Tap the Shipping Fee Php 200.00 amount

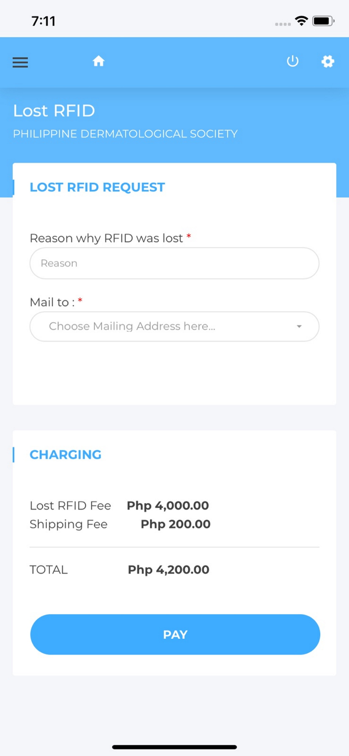(176, 524)
